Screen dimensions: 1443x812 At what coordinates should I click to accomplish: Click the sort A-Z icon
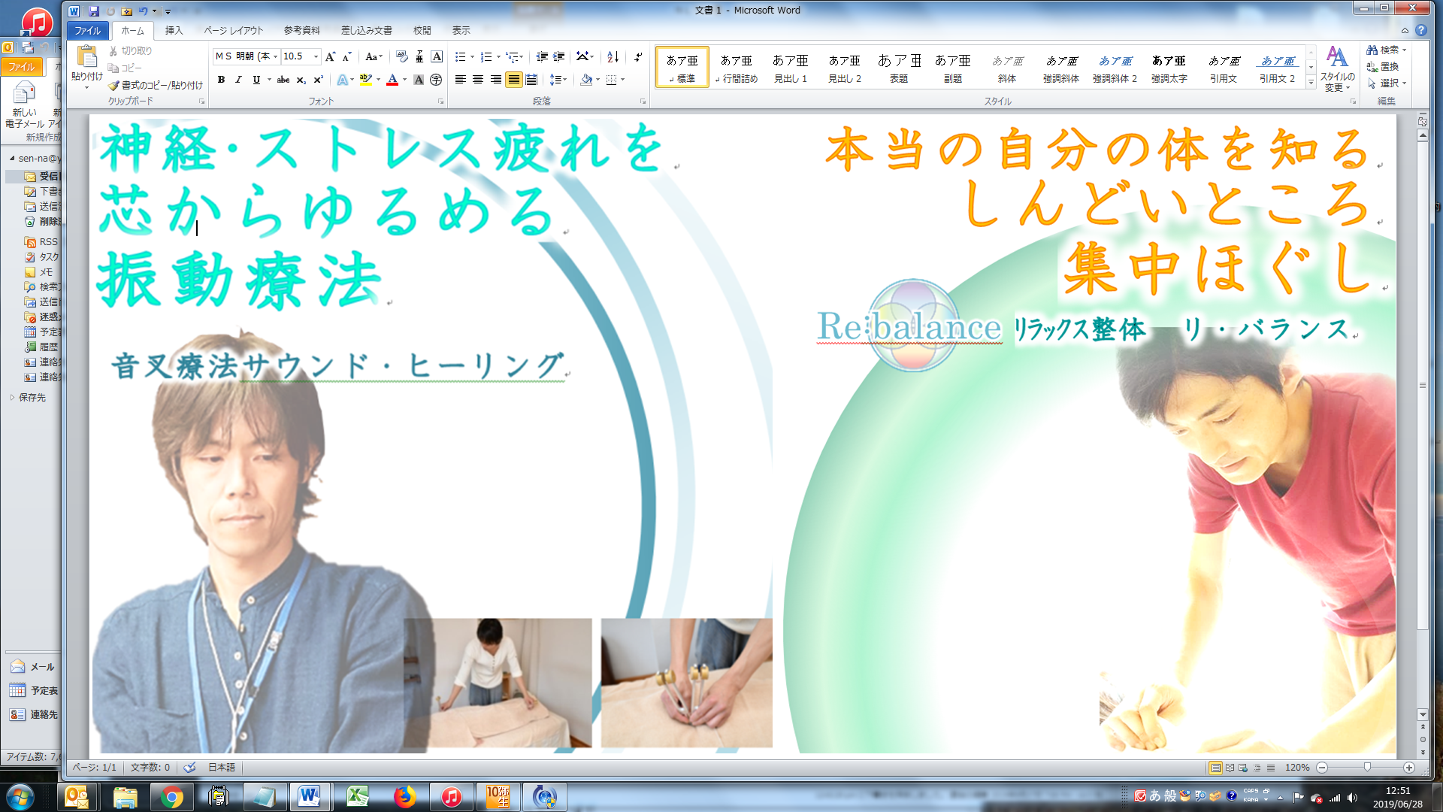tap(613, 57)
